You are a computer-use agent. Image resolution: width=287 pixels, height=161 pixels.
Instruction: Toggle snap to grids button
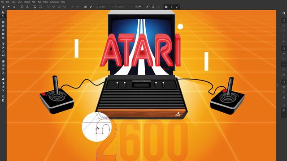(x=283, y=110)
